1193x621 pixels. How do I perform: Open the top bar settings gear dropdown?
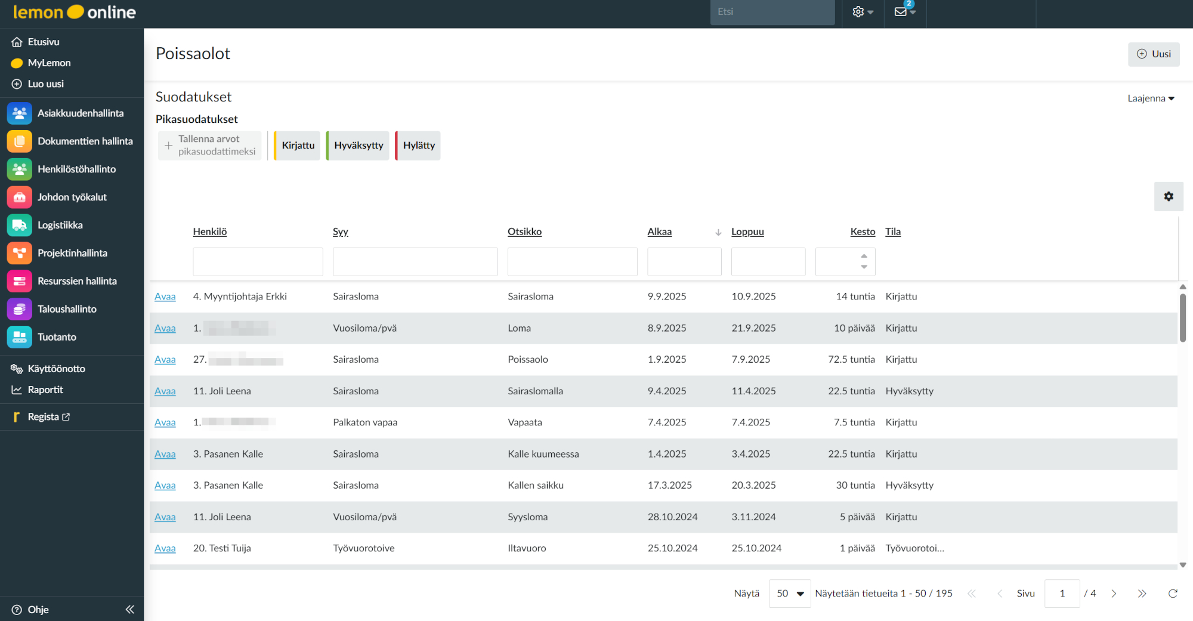[863, 12]
